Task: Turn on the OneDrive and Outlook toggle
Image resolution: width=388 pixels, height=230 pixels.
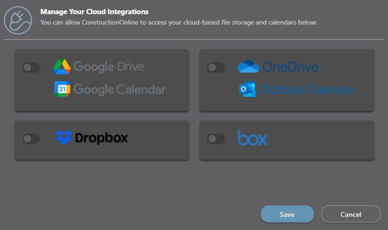Action: pos(216,68)
